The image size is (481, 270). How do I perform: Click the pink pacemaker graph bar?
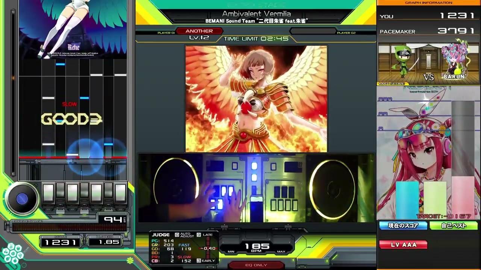463,197
